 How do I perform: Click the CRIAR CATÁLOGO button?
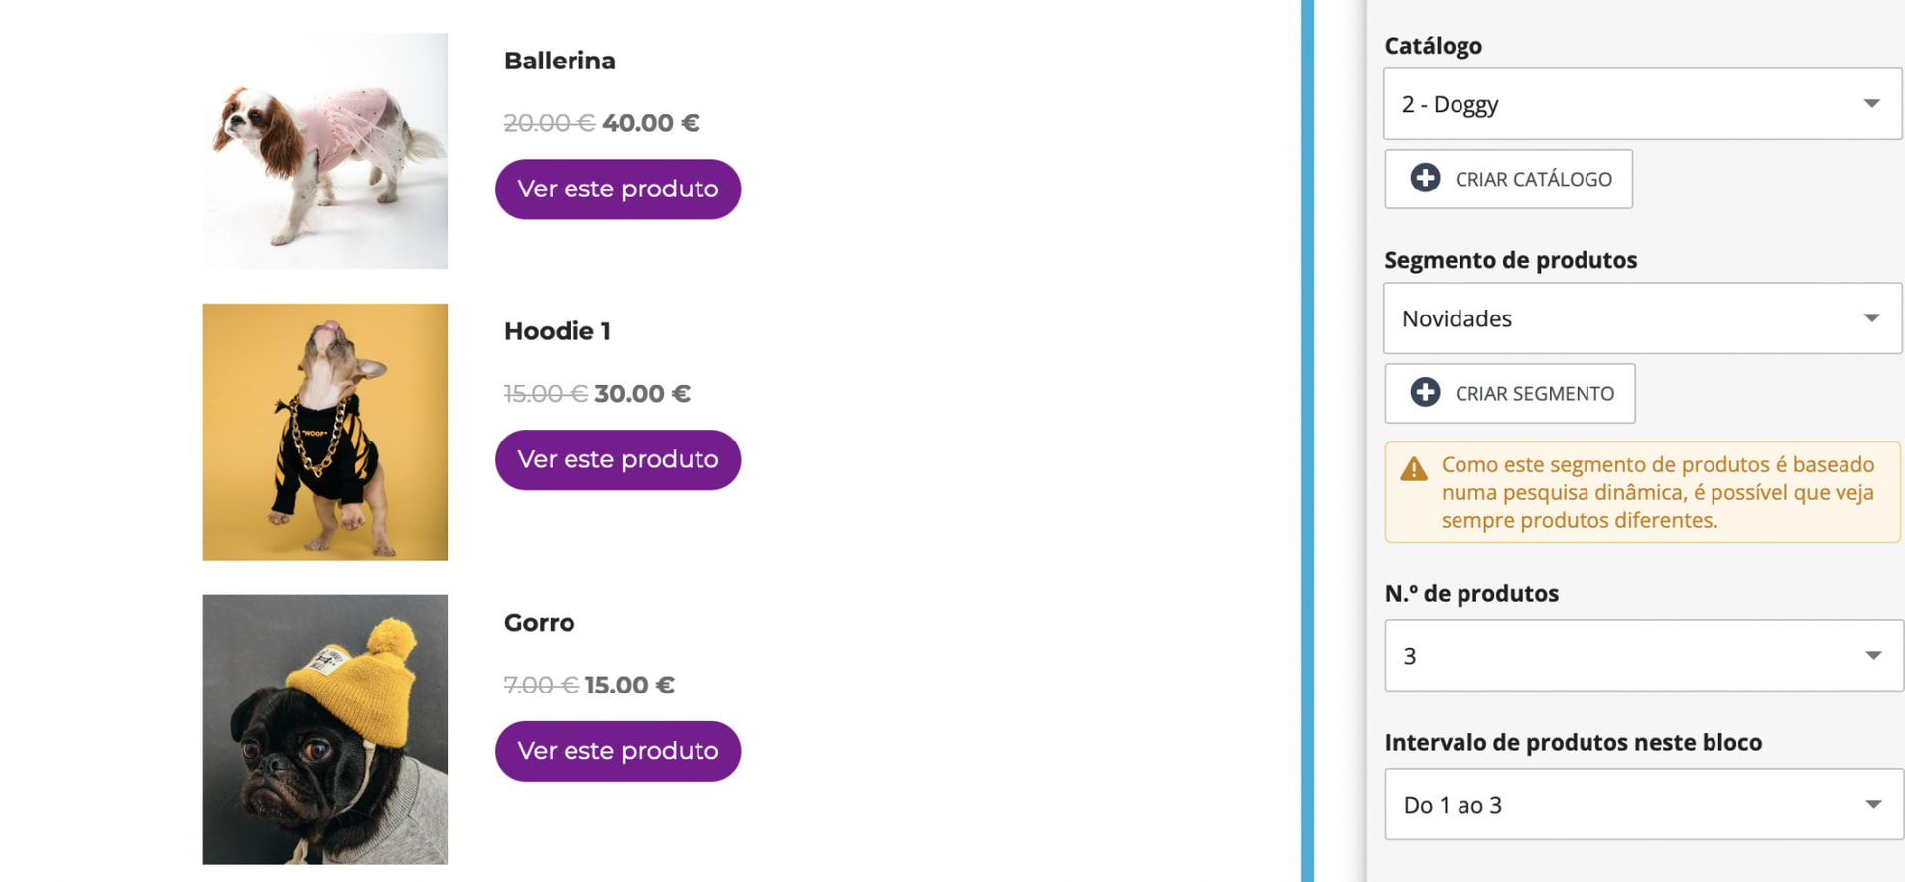coord(1508,179)
